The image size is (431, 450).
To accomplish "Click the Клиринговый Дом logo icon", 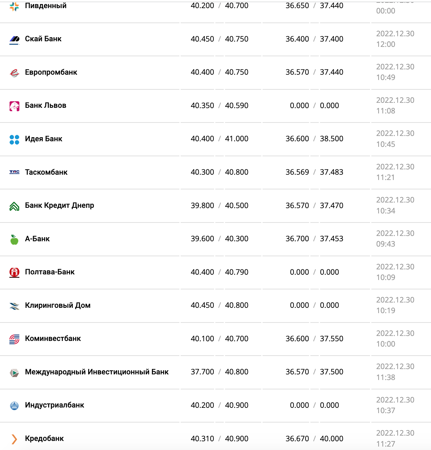I will tap(14, 306).
